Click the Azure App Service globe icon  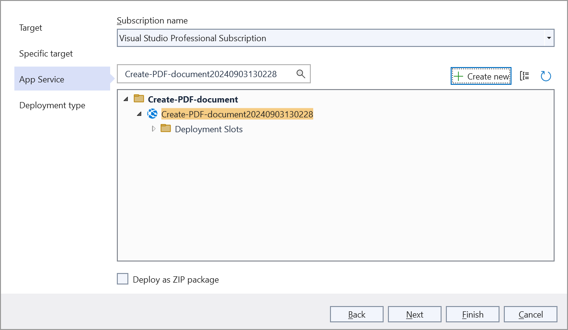point(152,114)
